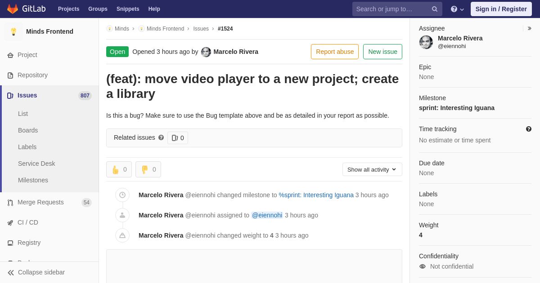Click the search magnifier icon
Viewport: 540px width, 283px height.
[x=434, y=9]
